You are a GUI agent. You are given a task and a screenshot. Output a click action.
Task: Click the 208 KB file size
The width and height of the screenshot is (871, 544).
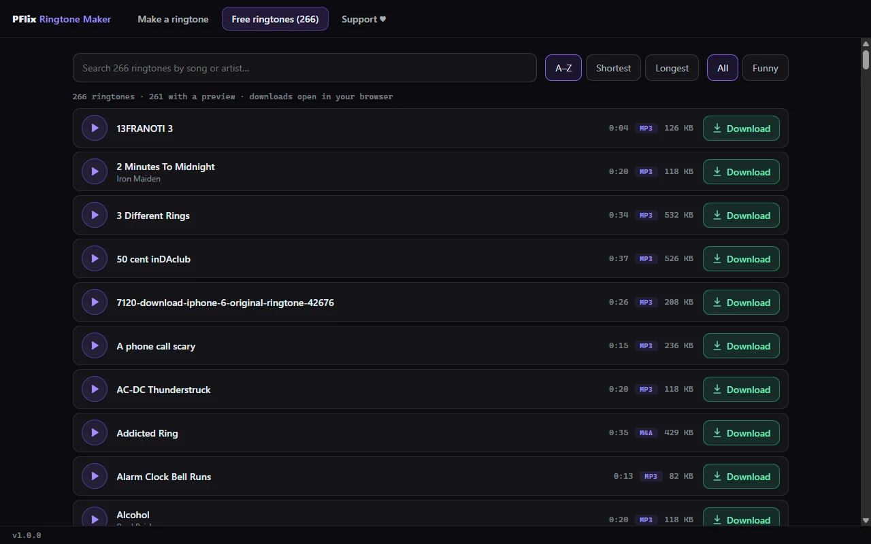pos(678,302)
